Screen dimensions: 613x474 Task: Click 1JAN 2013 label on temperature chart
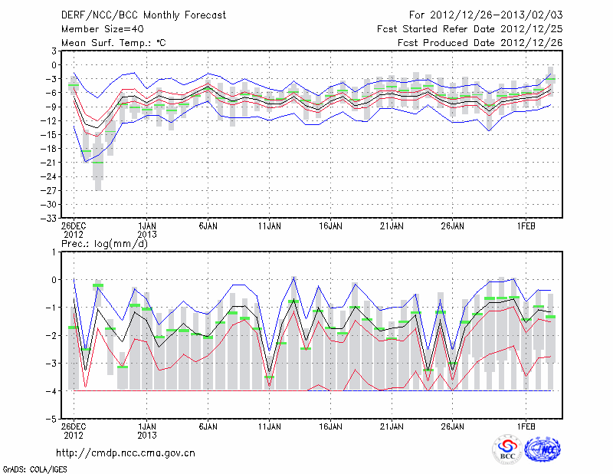click(147, 231)
